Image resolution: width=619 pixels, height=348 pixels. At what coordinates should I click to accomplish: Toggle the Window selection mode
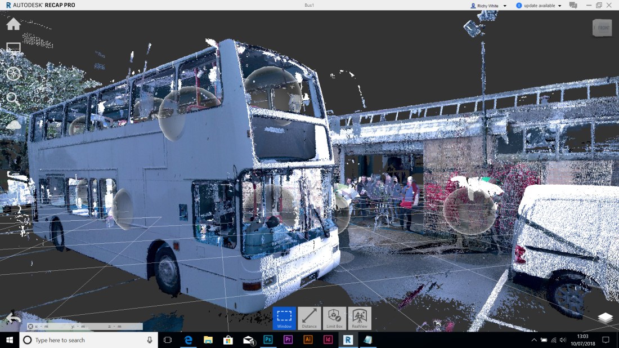tap(285, 317)
